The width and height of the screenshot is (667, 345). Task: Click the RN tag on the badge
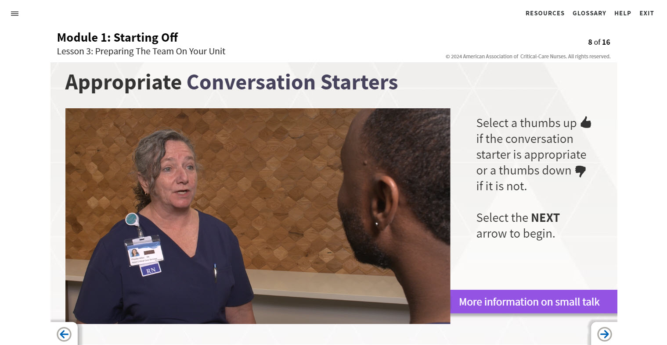[x=151, y=270]
